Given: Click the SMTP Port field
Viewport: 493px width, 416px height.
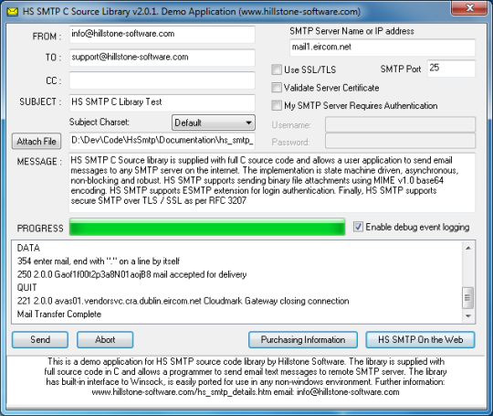Looking at the screenshot, I should (x=451, y=69).
